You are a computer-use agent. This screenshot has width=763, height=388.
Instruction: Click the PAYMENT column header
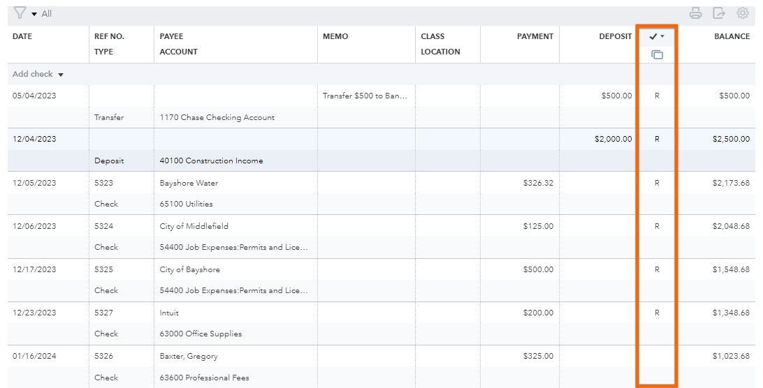[535, 36]
